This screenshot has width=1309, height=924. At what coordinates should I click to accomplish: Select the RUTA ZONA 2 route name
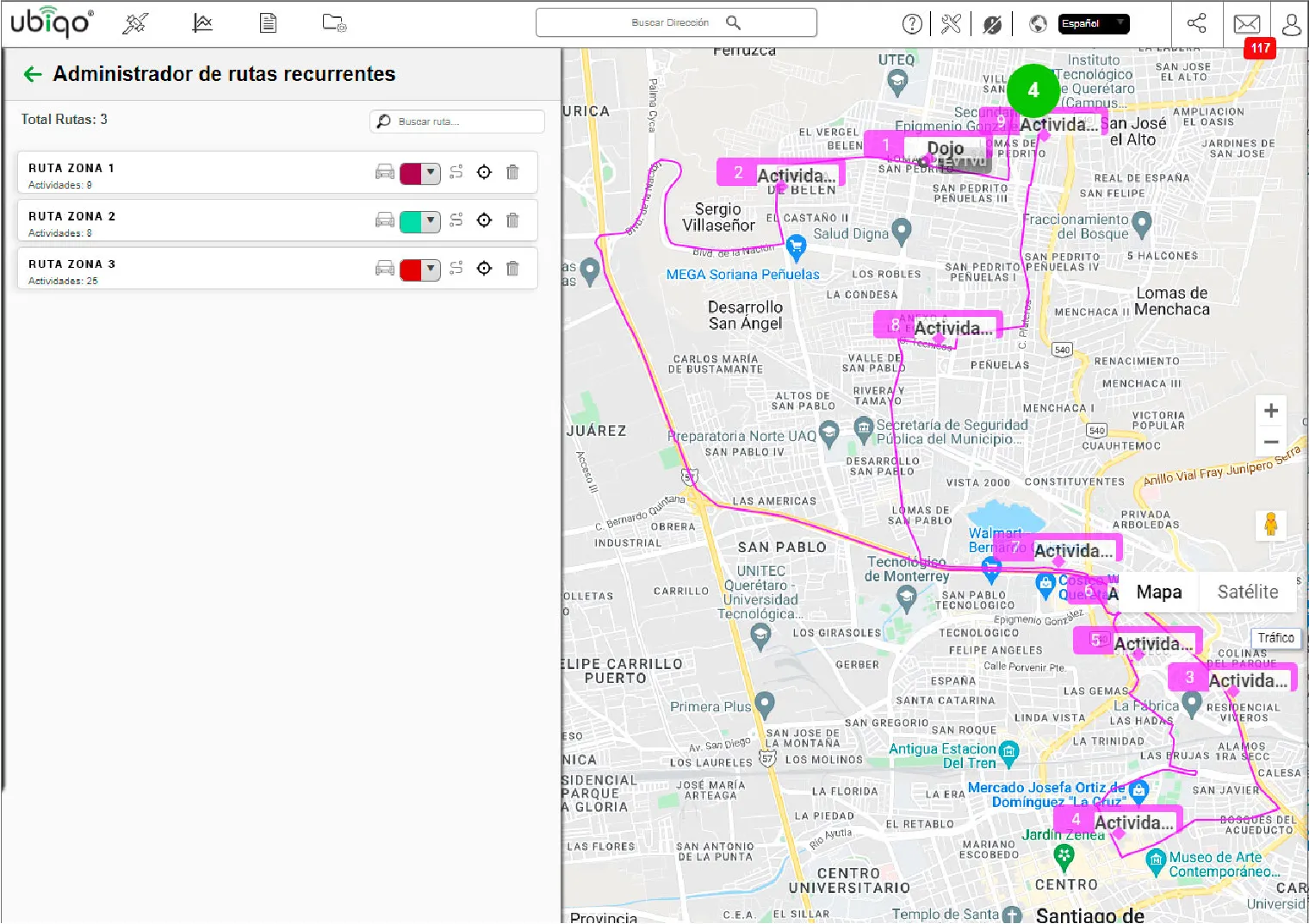click(x=71, y=216)
